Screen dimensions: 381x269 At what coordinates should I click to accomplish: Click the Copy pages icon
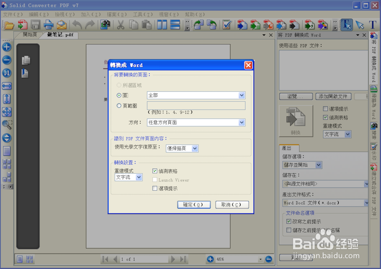(133, 25)
